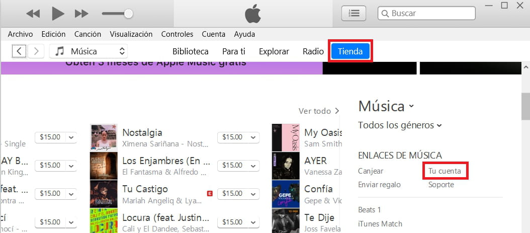Click the Apple logo in the display

tap(253, 14)
